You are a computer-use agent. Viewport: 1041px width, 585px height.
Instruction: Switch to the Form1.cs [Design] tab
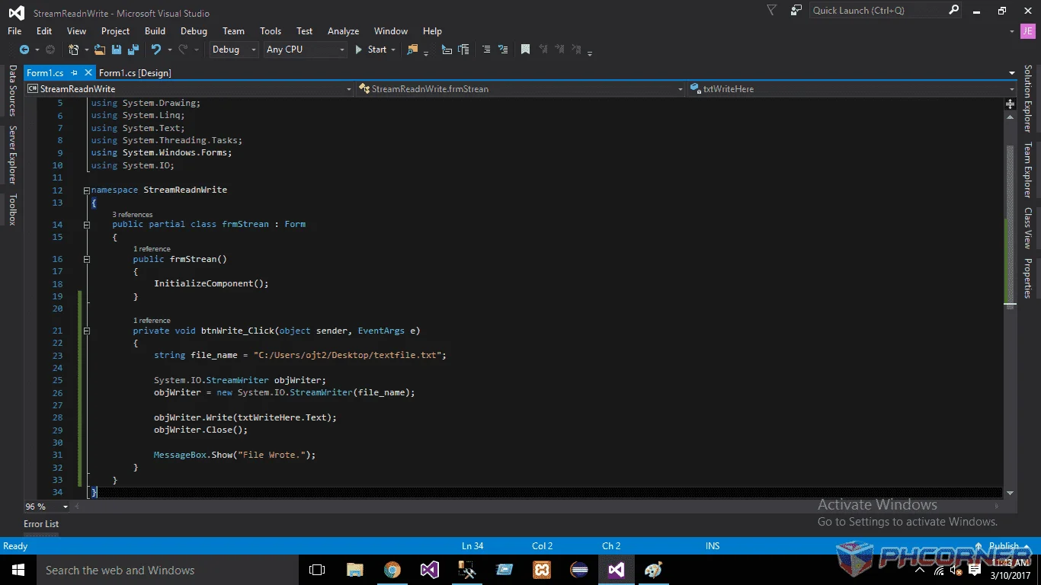[135, 73]
